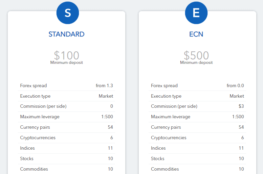Select the ECN account title
The width and height of the screenshot is (263, 174).
[x=196, y=34]
